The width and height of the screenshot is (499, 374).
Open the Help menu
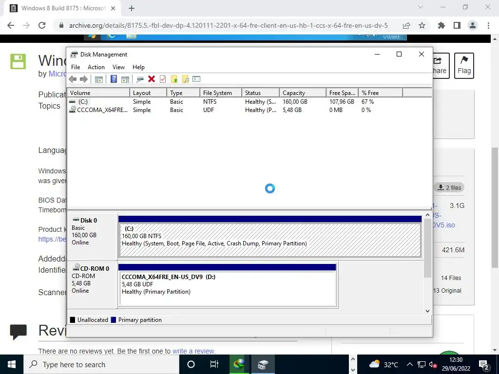coord(138,67)
